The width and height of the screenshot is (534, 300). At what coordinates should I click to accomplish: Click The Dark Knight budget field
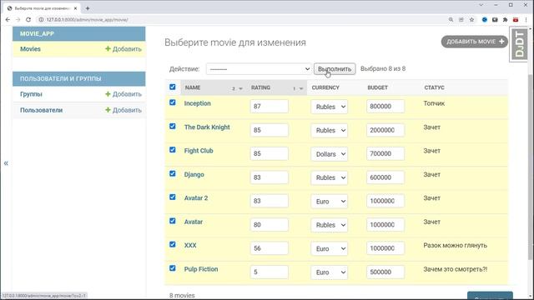[x=385, y=130]
